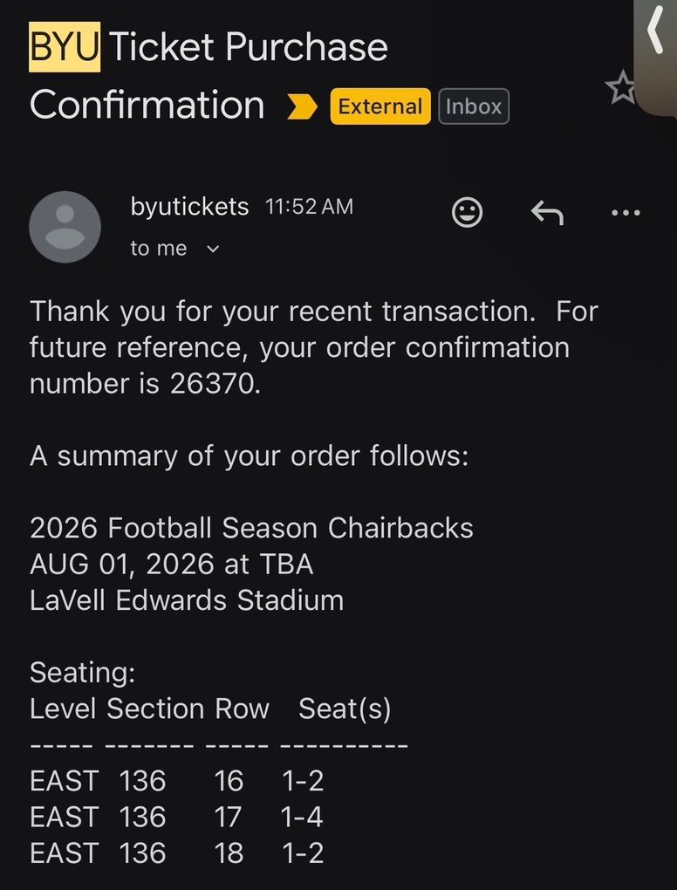677x890 pixels.
Task: Star this ticket confirmation email
Action: click(621, 88)
